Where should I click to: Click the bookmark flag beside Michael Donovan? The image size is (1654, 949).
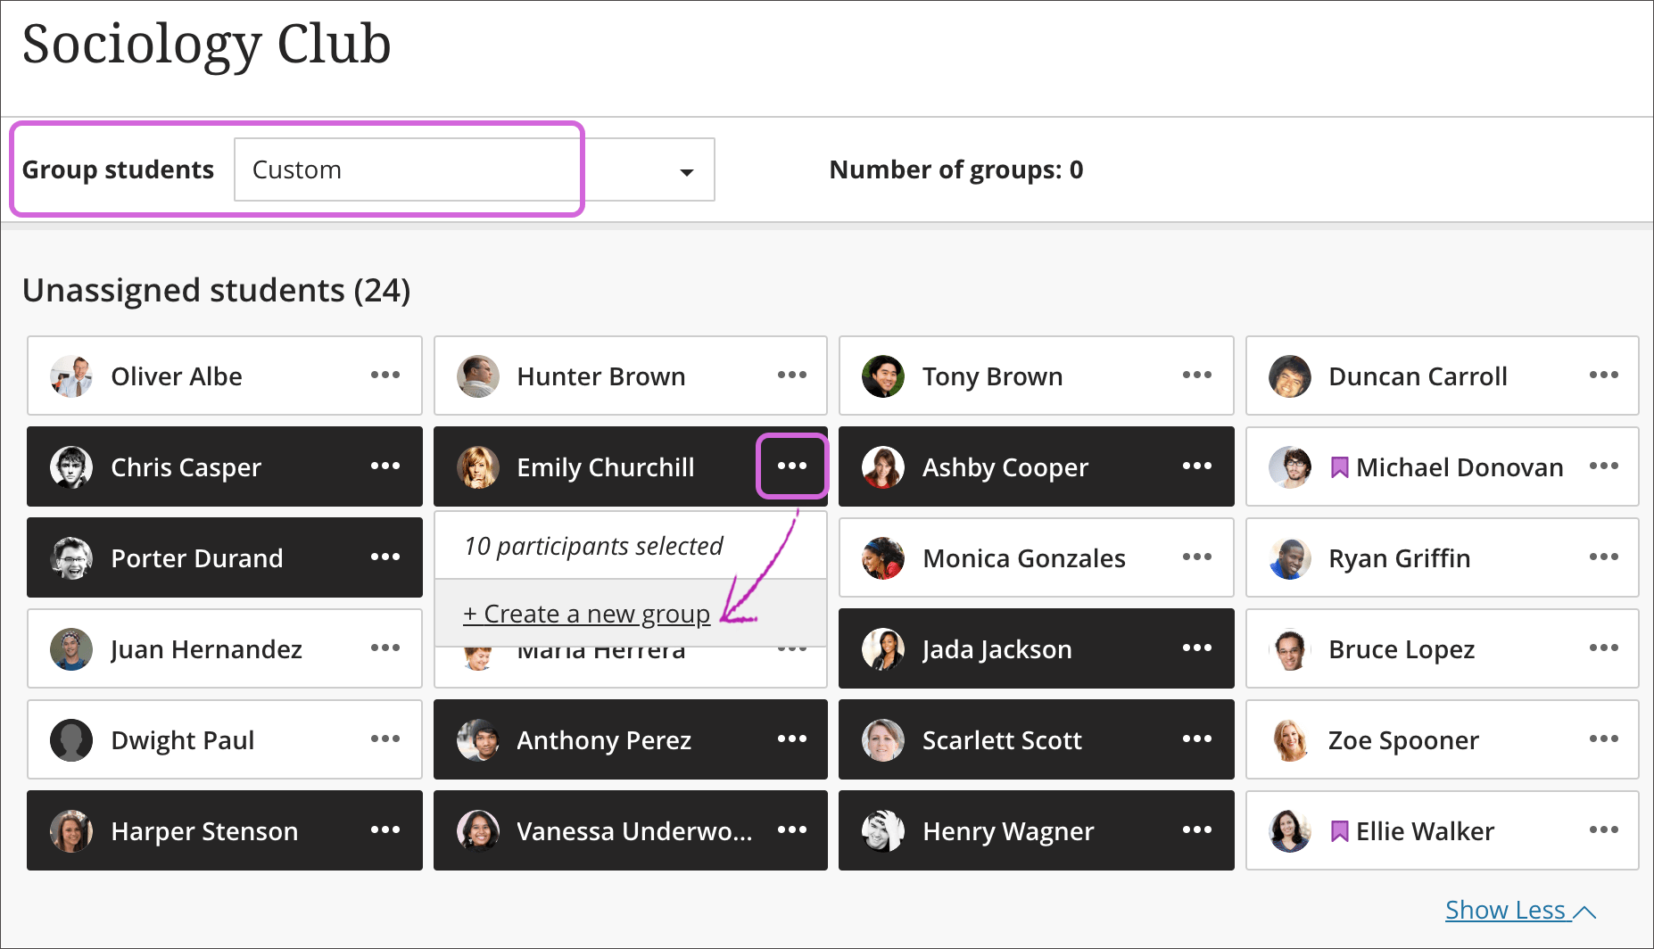(x=1339, y=466)
